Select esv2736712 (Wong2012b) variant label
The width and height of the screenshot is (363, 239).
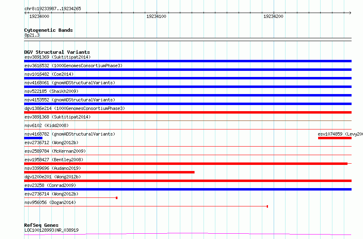pos(51,143)
